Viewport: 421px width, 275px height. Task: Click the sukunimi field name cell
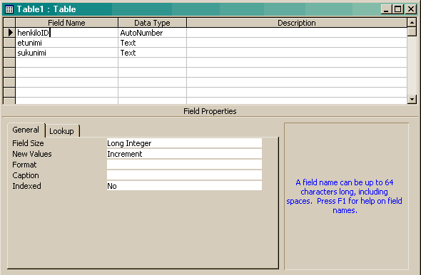coord(67,53)
